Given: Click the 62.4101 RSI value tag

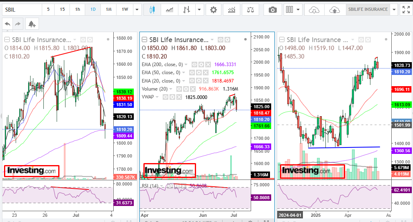Looking at the screenshot, I should tap(402, 190).
